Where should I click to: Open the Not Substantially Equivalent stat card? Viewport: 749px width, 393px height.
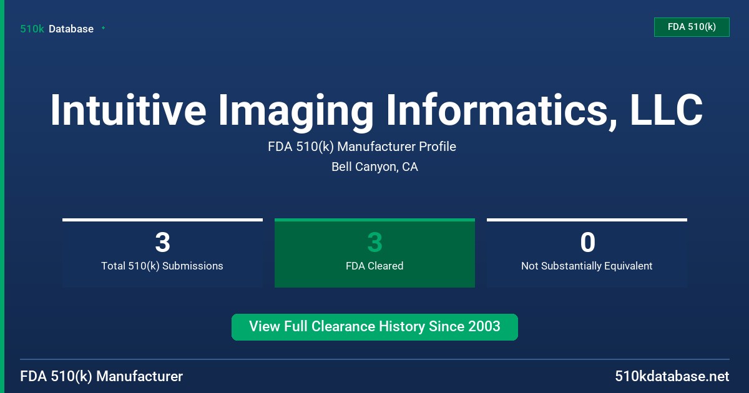coord(587,253)
